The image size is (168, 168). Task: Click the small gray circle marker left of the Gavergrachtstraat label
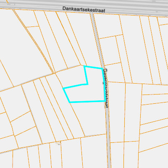tap(103, 83)
